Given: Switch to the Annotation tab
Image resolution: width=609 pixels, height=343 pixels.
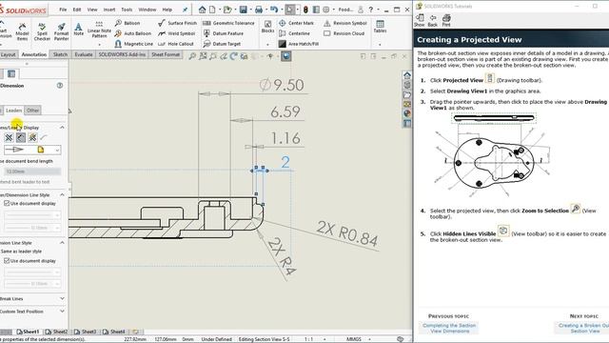Looking at the screenshot, I should [x=34, y=54].
